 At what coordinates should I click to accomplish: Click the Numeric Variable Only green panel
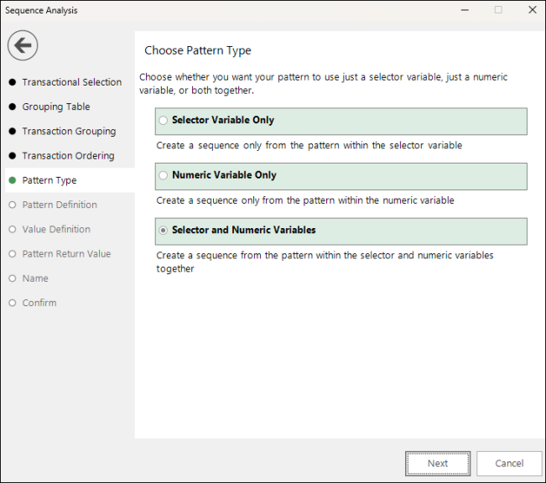coord(341,176)
